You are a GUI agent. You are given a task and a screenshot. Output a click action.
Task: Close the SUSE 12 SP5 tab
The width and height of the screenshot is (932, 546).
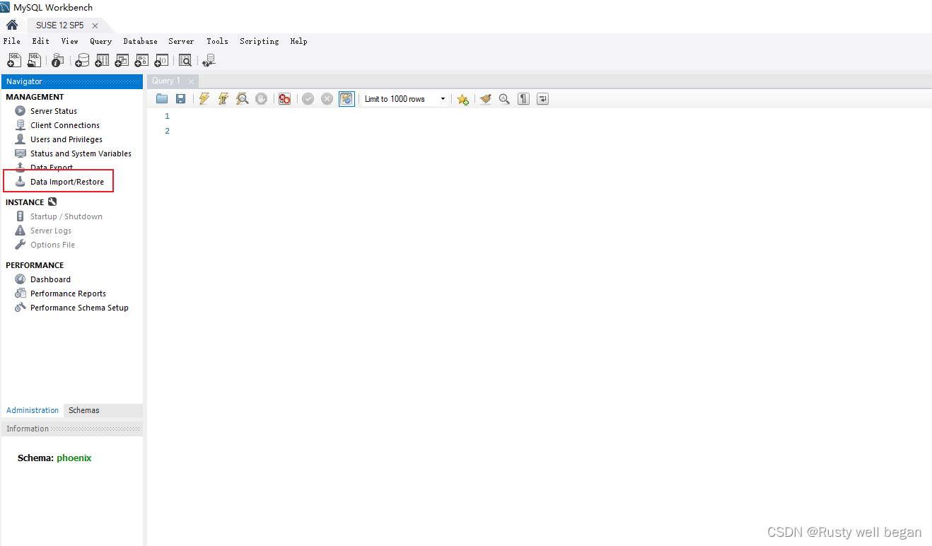click(95, 25)
